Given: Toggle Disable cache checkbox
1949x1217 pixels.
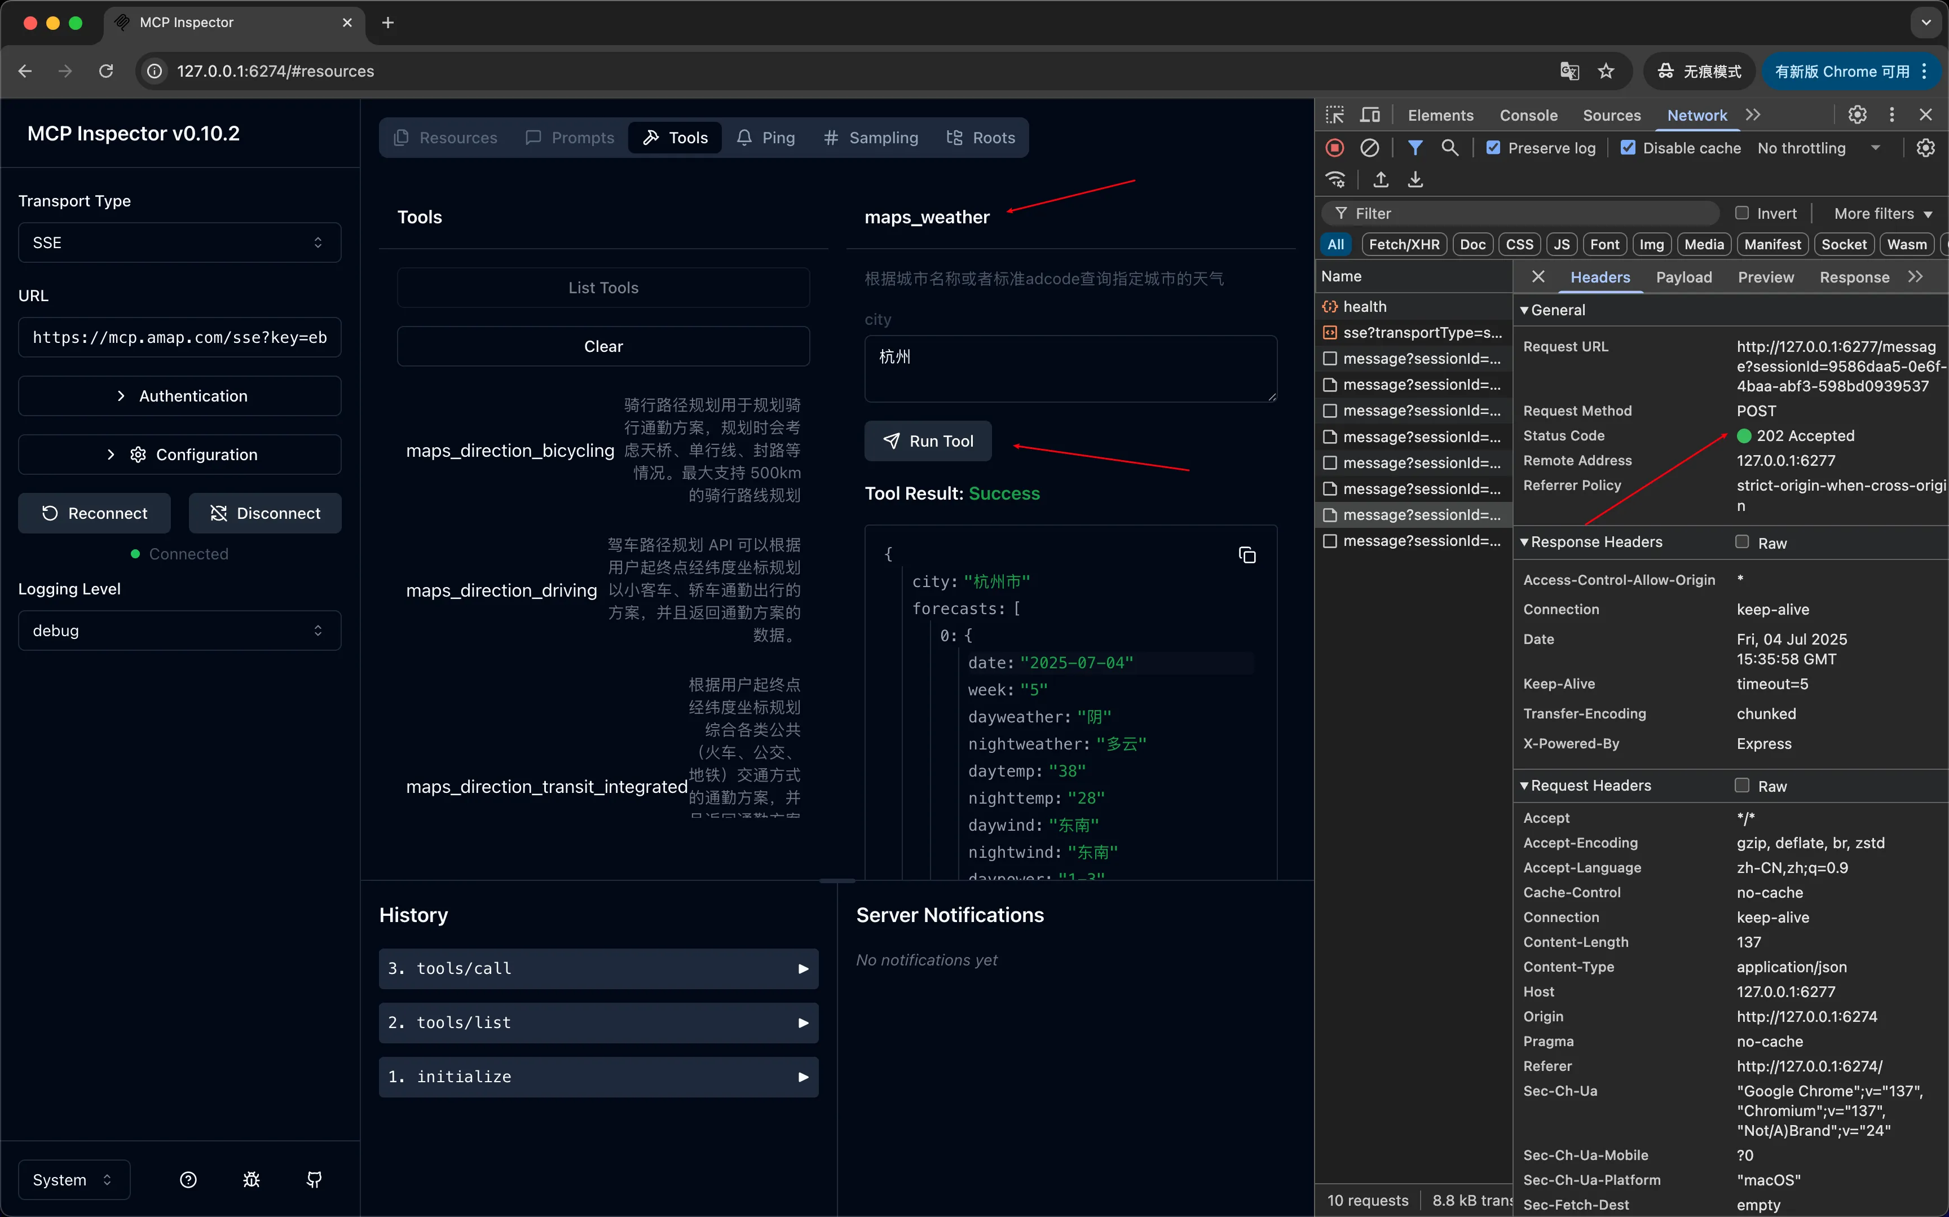Looking at the screenshot, I should point(1628,148).
